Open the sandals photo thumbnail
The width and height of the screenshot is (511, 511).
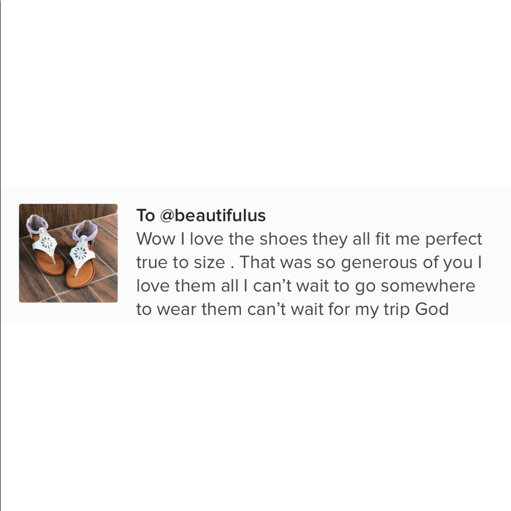(x=68, y=253)
